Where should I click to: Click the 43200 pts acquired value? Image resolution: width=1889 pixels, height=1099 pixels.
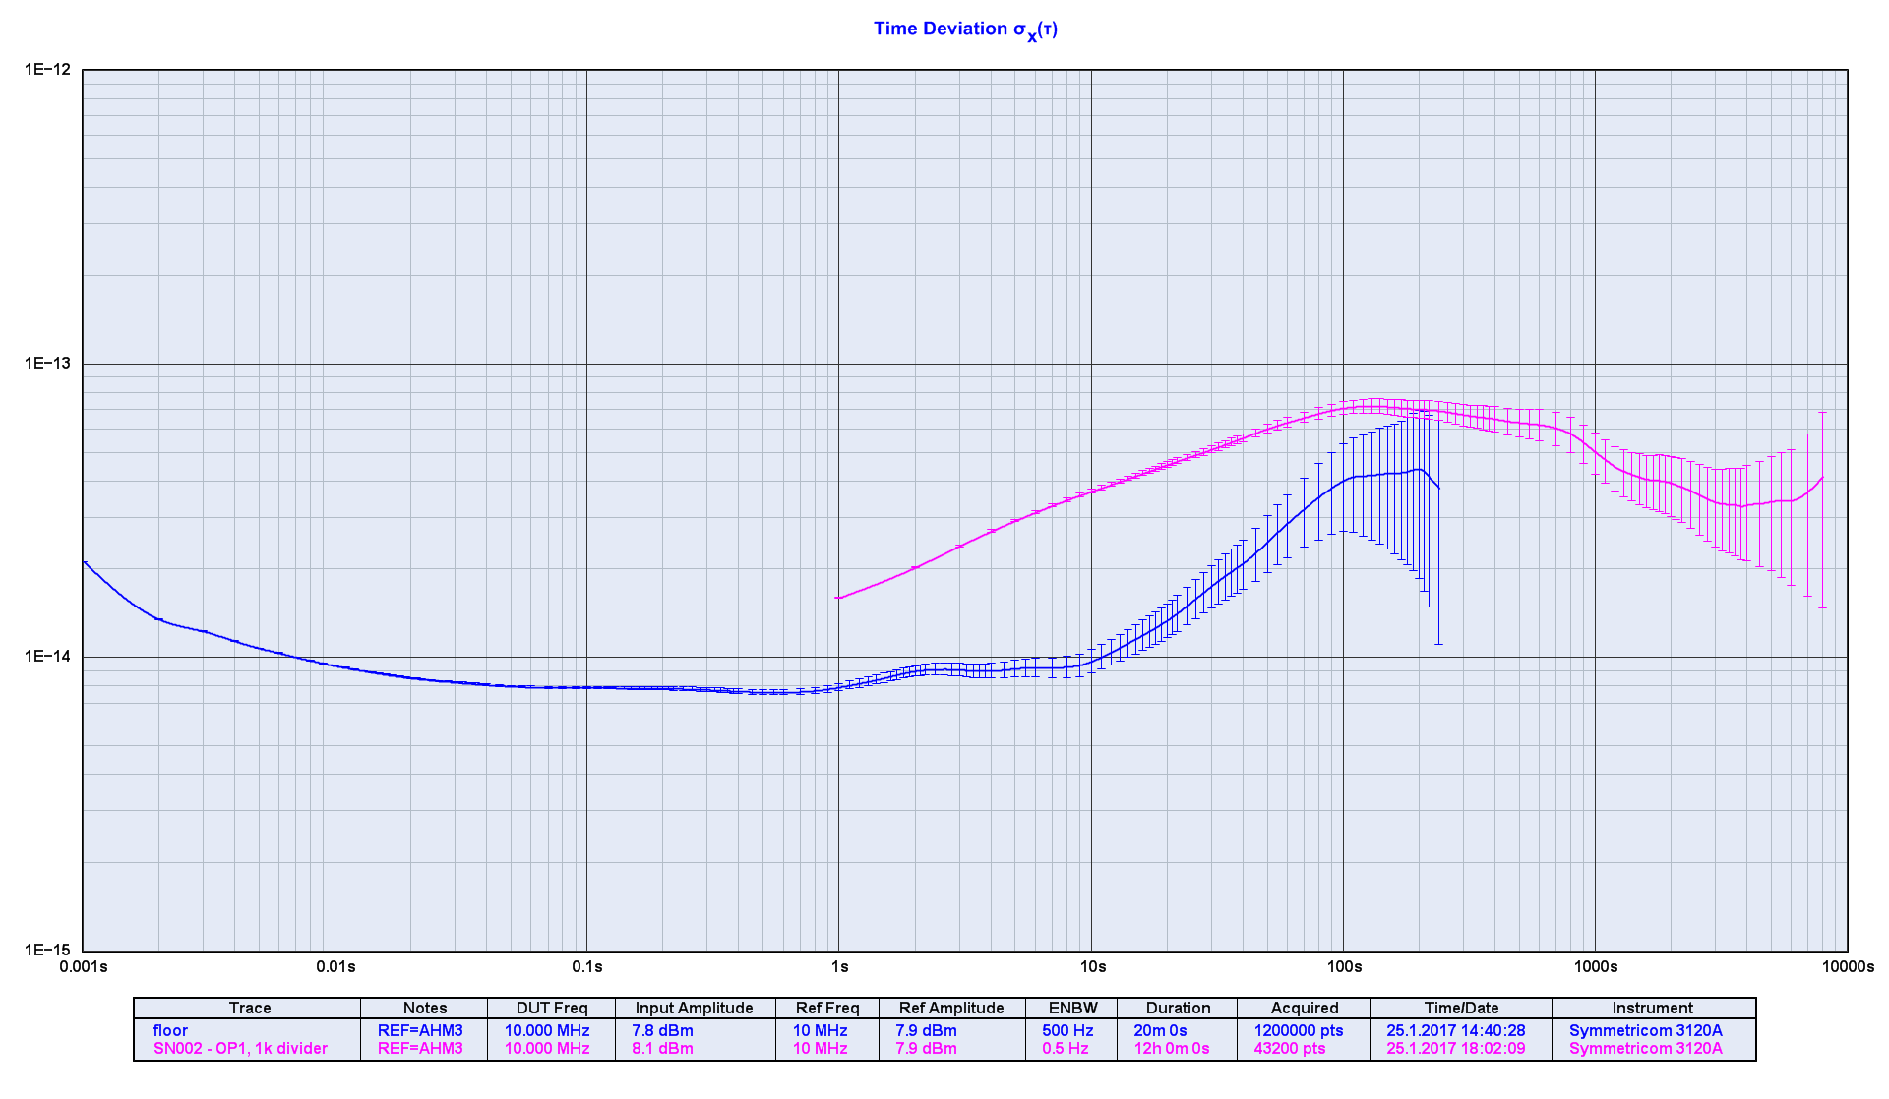tap(1289, 1048)
